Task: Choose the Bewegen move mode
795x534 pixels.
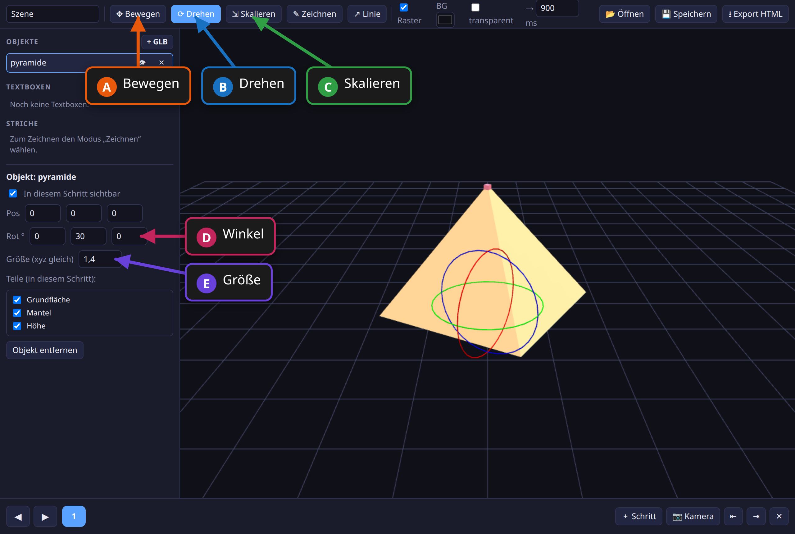Action: (138, 14)
